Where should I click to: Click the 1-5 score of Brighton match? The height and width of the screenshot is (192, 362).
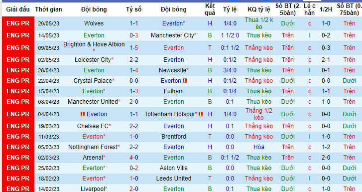[x=134, y=48]
